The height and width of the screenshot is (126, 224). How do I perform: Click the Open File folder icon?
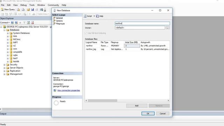pyautogui.click(x=28, y=9)
